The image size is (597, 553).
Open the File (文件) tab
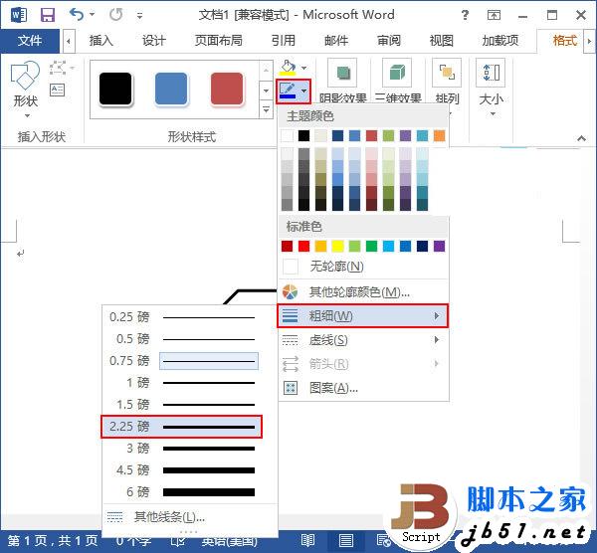click(30, 41)
